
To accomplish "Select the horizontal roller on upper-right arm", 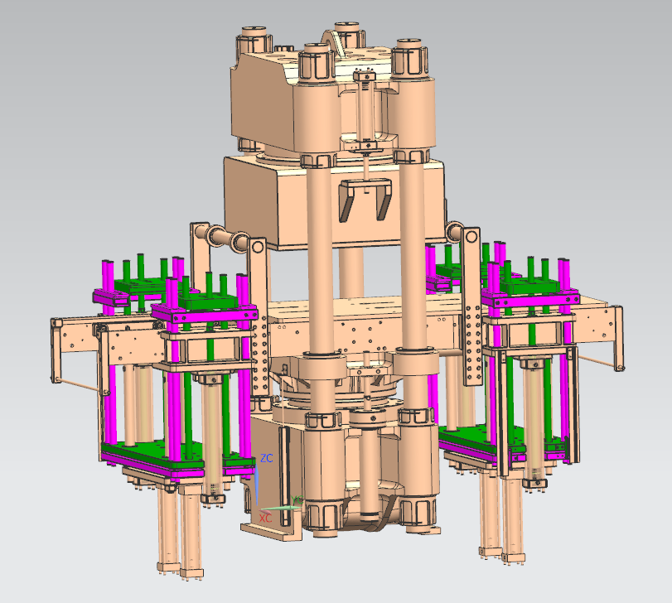I will tap(453, 230).
